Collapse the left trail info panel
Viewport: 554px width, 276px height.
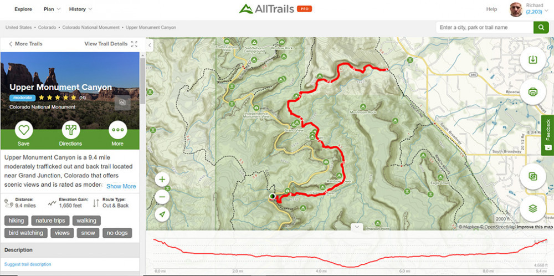(150, 45)
